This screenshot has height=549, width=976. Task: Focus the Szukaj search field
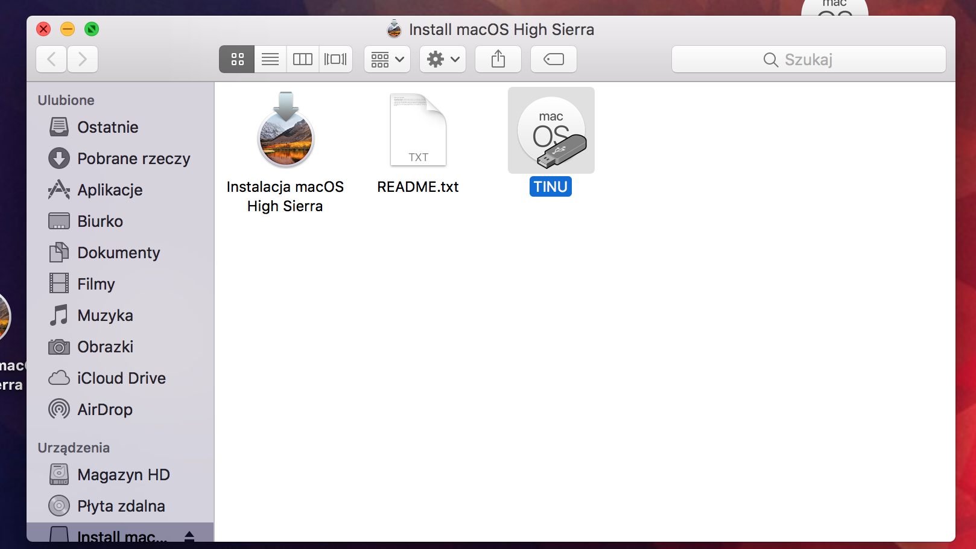pyautogui.click(x=808, y=59)
